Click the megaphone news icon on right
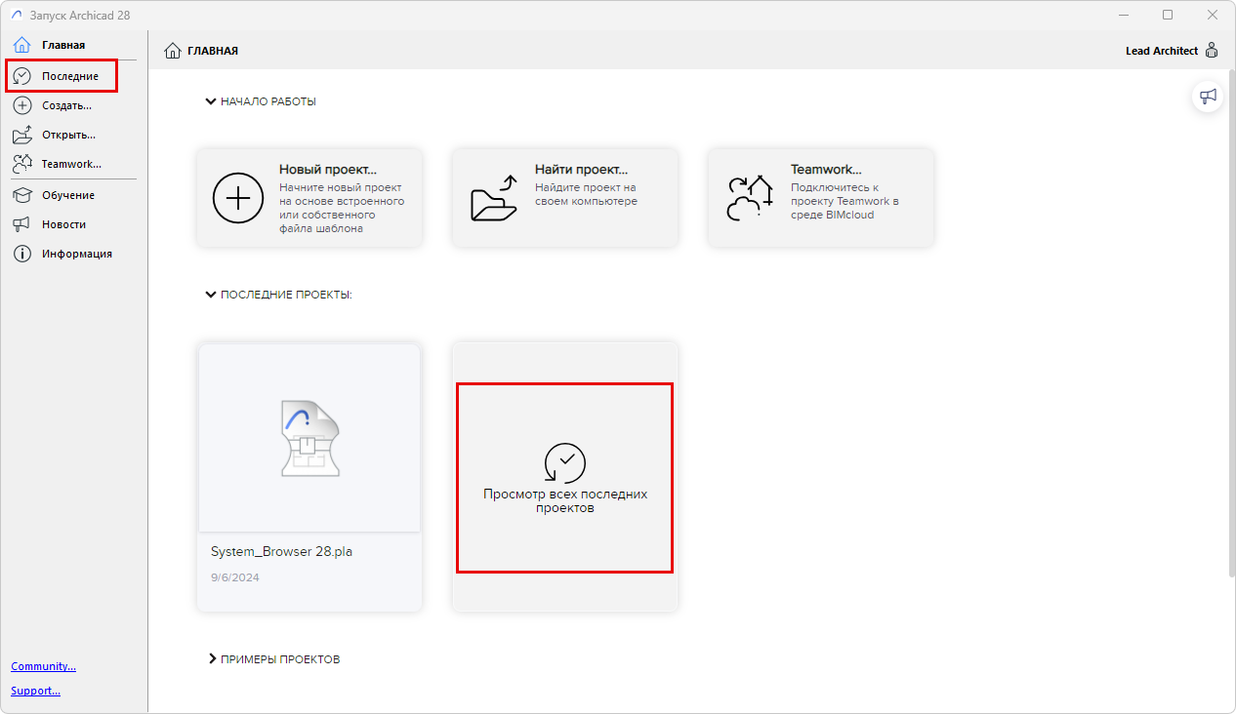Screen dimensions: 1236x714 1209,97
